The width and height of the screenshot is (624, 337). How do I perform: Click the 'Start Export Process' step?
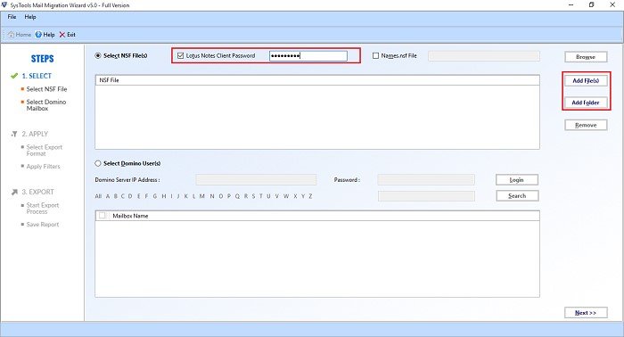[x=42, y=209]
